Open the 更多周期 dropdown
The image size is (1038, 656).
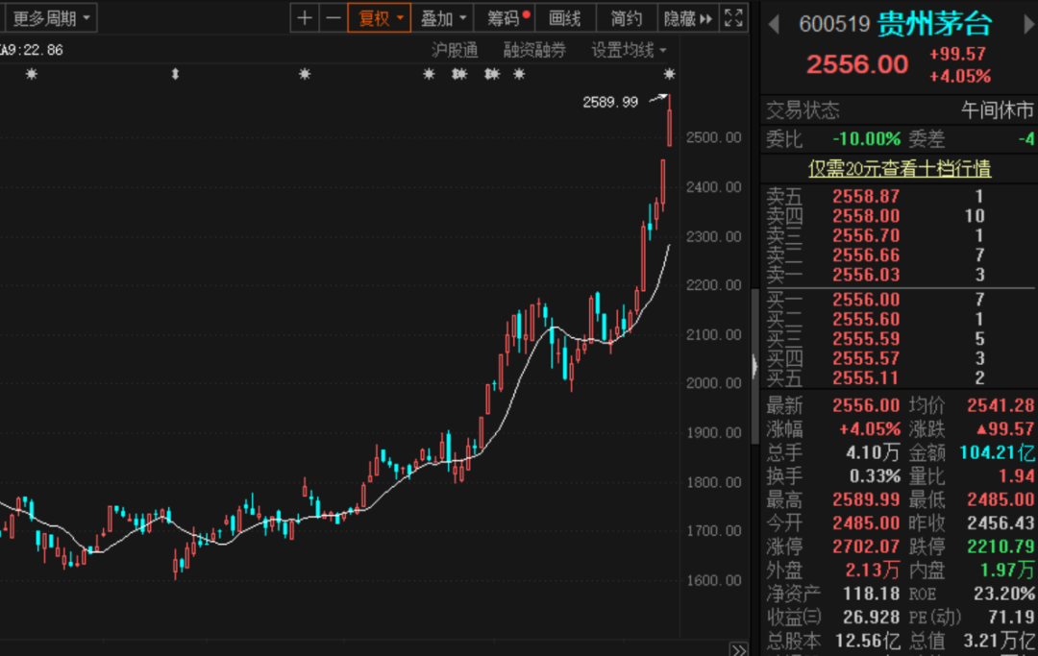[53, 17]
